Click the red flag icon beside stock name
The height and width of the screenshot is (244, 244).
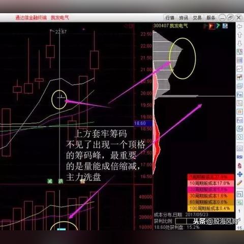[211, 26]
